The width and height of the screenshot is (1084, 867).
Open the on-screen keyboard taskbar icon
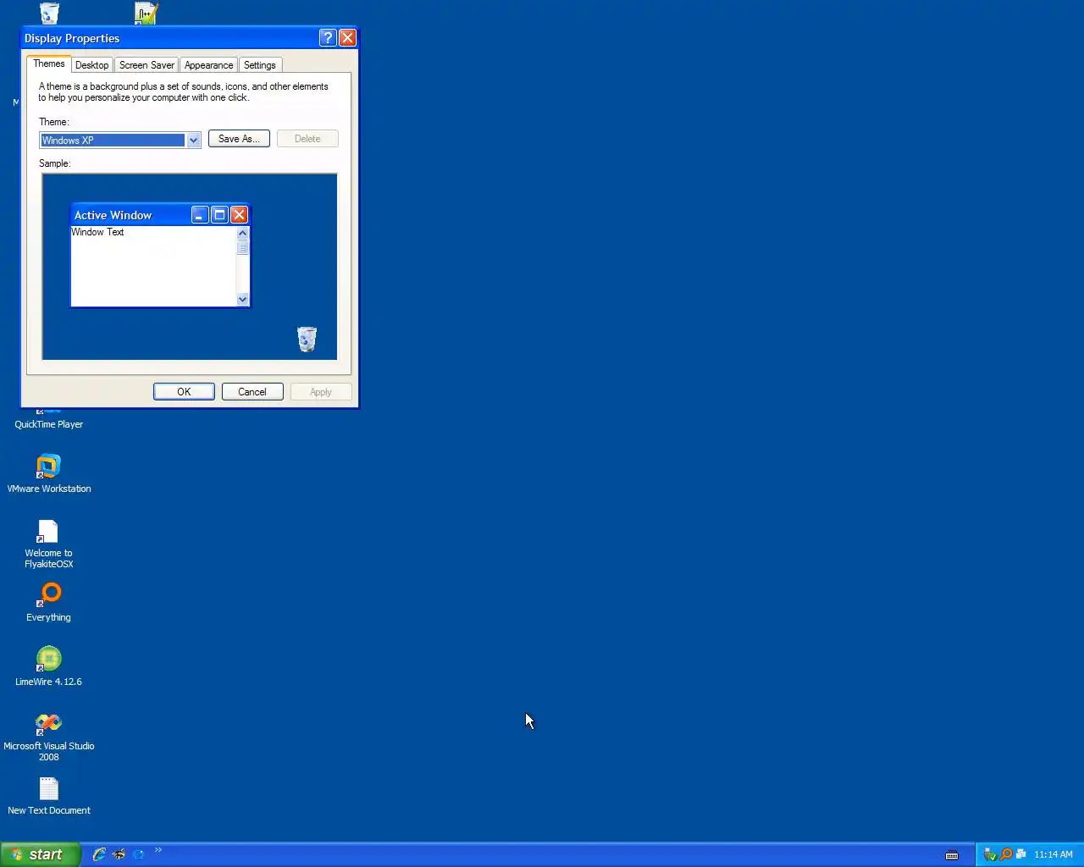[952, 854]
